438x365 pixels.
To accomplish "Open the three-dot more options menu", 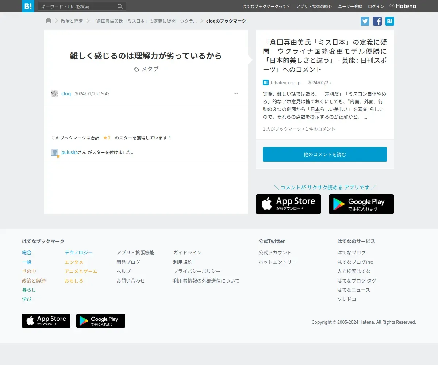I will click(x=236, y=94).
